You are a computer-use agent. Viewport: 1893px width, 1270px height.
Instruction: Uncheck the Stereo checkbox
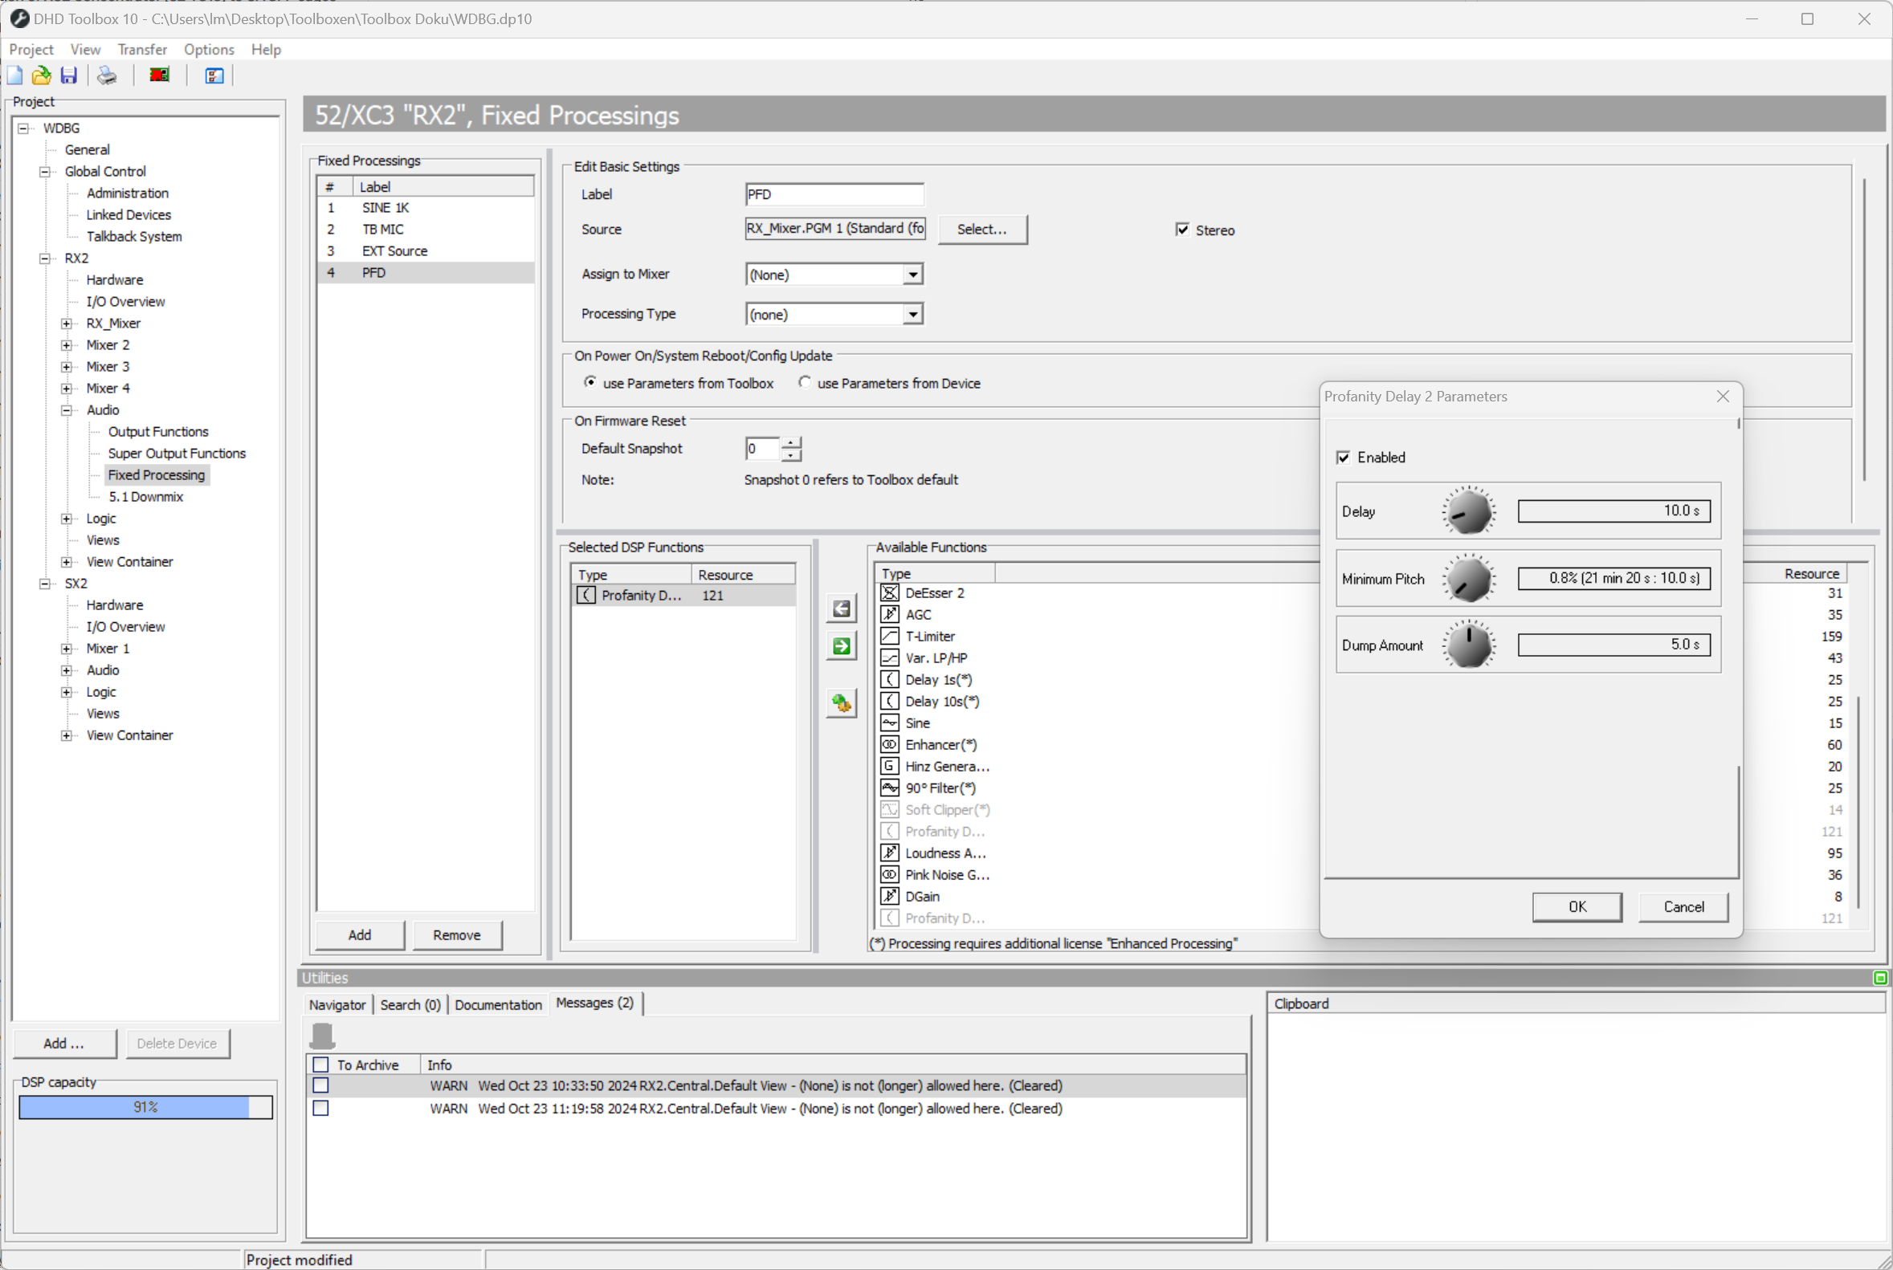(x=1182, y=230)
